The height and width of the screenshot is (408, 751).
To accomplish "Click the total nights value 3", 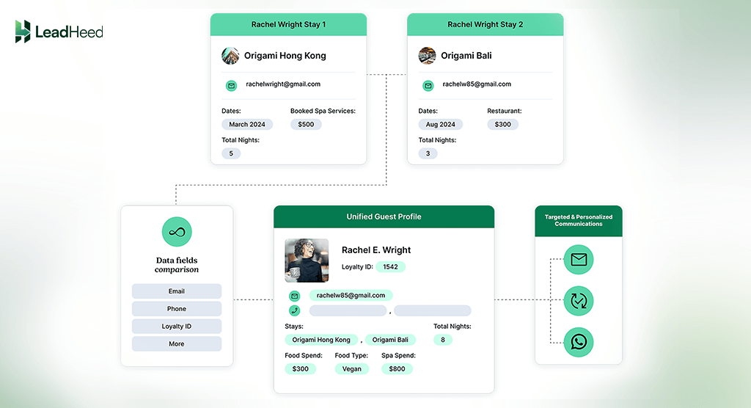I will click(x=428, y=153).
